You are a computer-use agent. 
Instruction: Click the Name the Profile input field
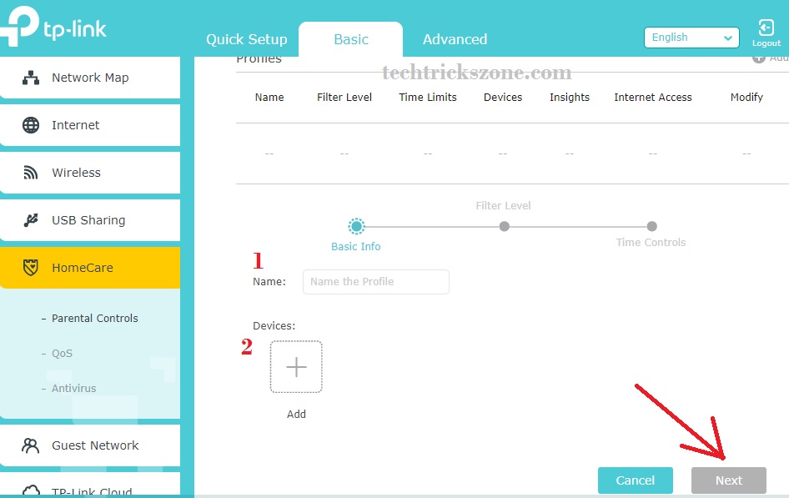(375, 282)
